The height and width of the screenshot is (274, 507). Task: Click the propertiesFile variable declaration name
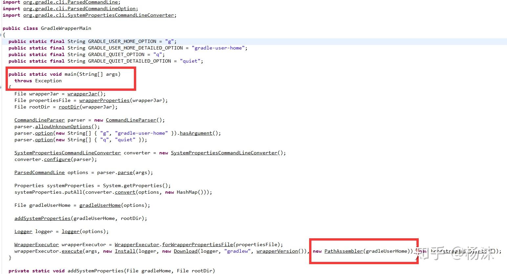[50, 100]
